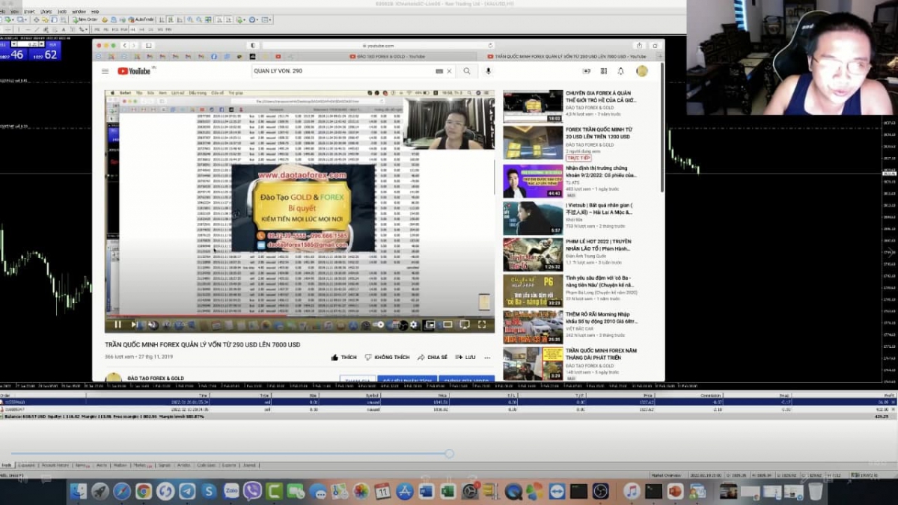Skip to next YouTube video
The height and width of the screenshot is (505, 898).
(135, 324)
